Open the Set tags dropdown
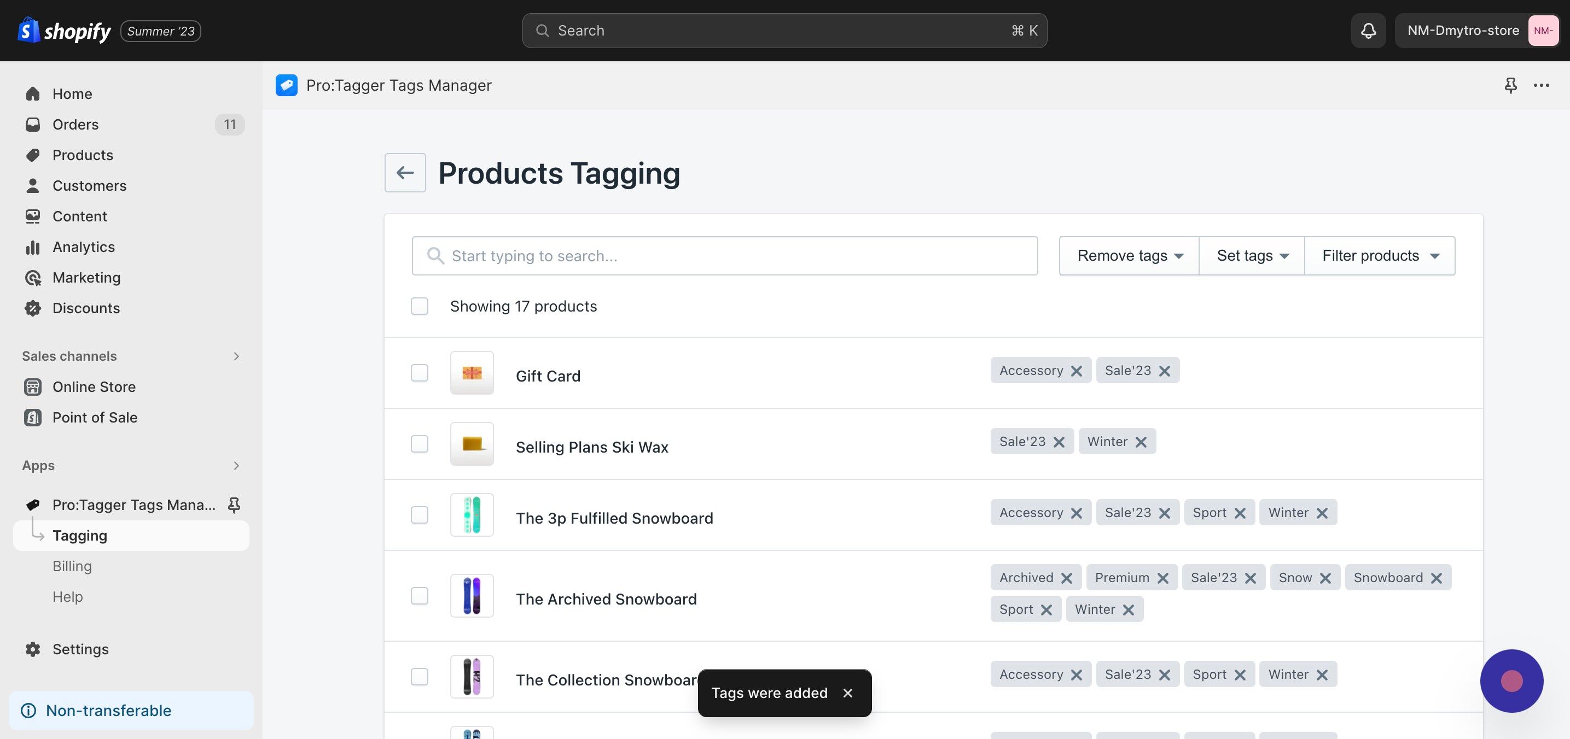 (x=1252, y=256)
